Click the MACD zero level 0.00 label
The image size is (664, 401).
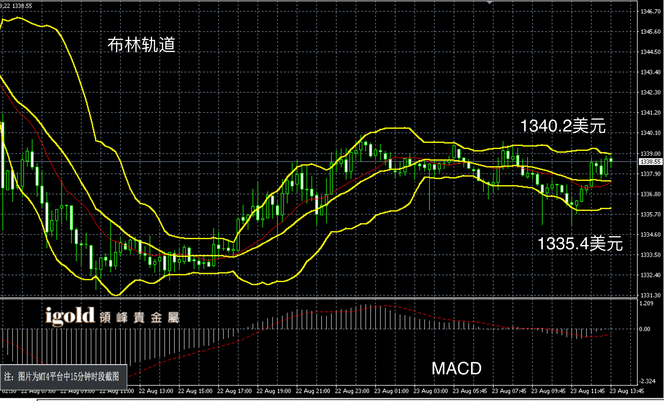(644, 329)
